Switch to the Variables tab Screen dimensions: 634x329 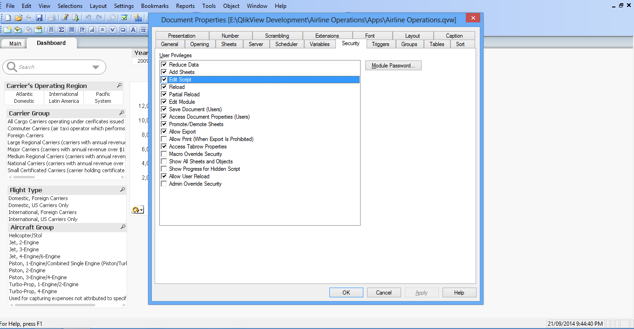[x=320, y=44]
